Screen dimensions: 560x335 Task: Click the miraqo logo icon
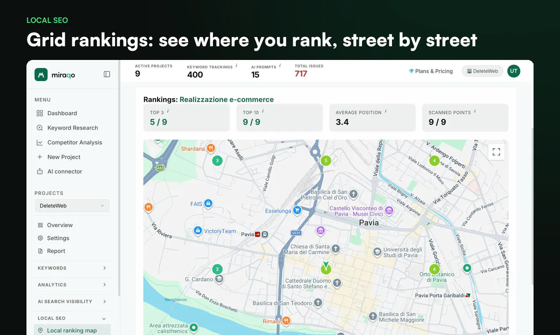(x=41, y=74)
